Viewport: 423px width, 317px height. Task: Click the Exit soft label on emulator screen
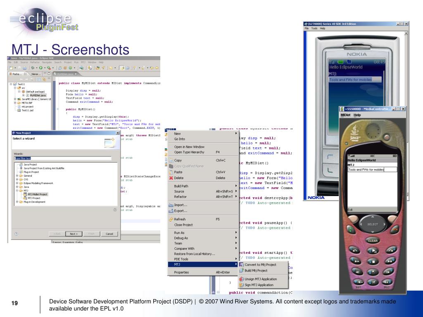coord(350,210)
